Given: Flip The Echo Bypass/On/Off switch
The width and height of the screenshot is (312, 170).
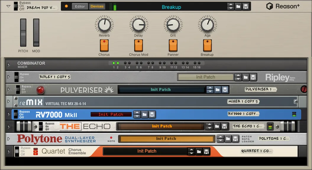Looking at the screenshot, I should pyautogui.click(x=41, y=126).
